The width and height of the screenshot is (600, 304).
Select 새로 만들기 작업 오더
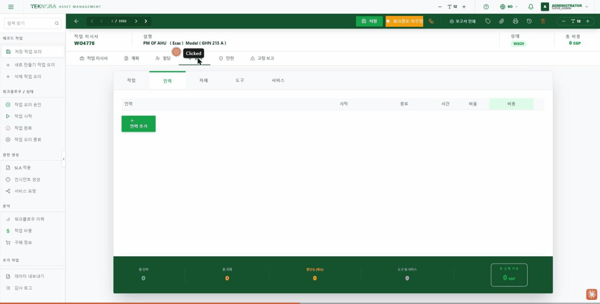[x=33, y=65]
